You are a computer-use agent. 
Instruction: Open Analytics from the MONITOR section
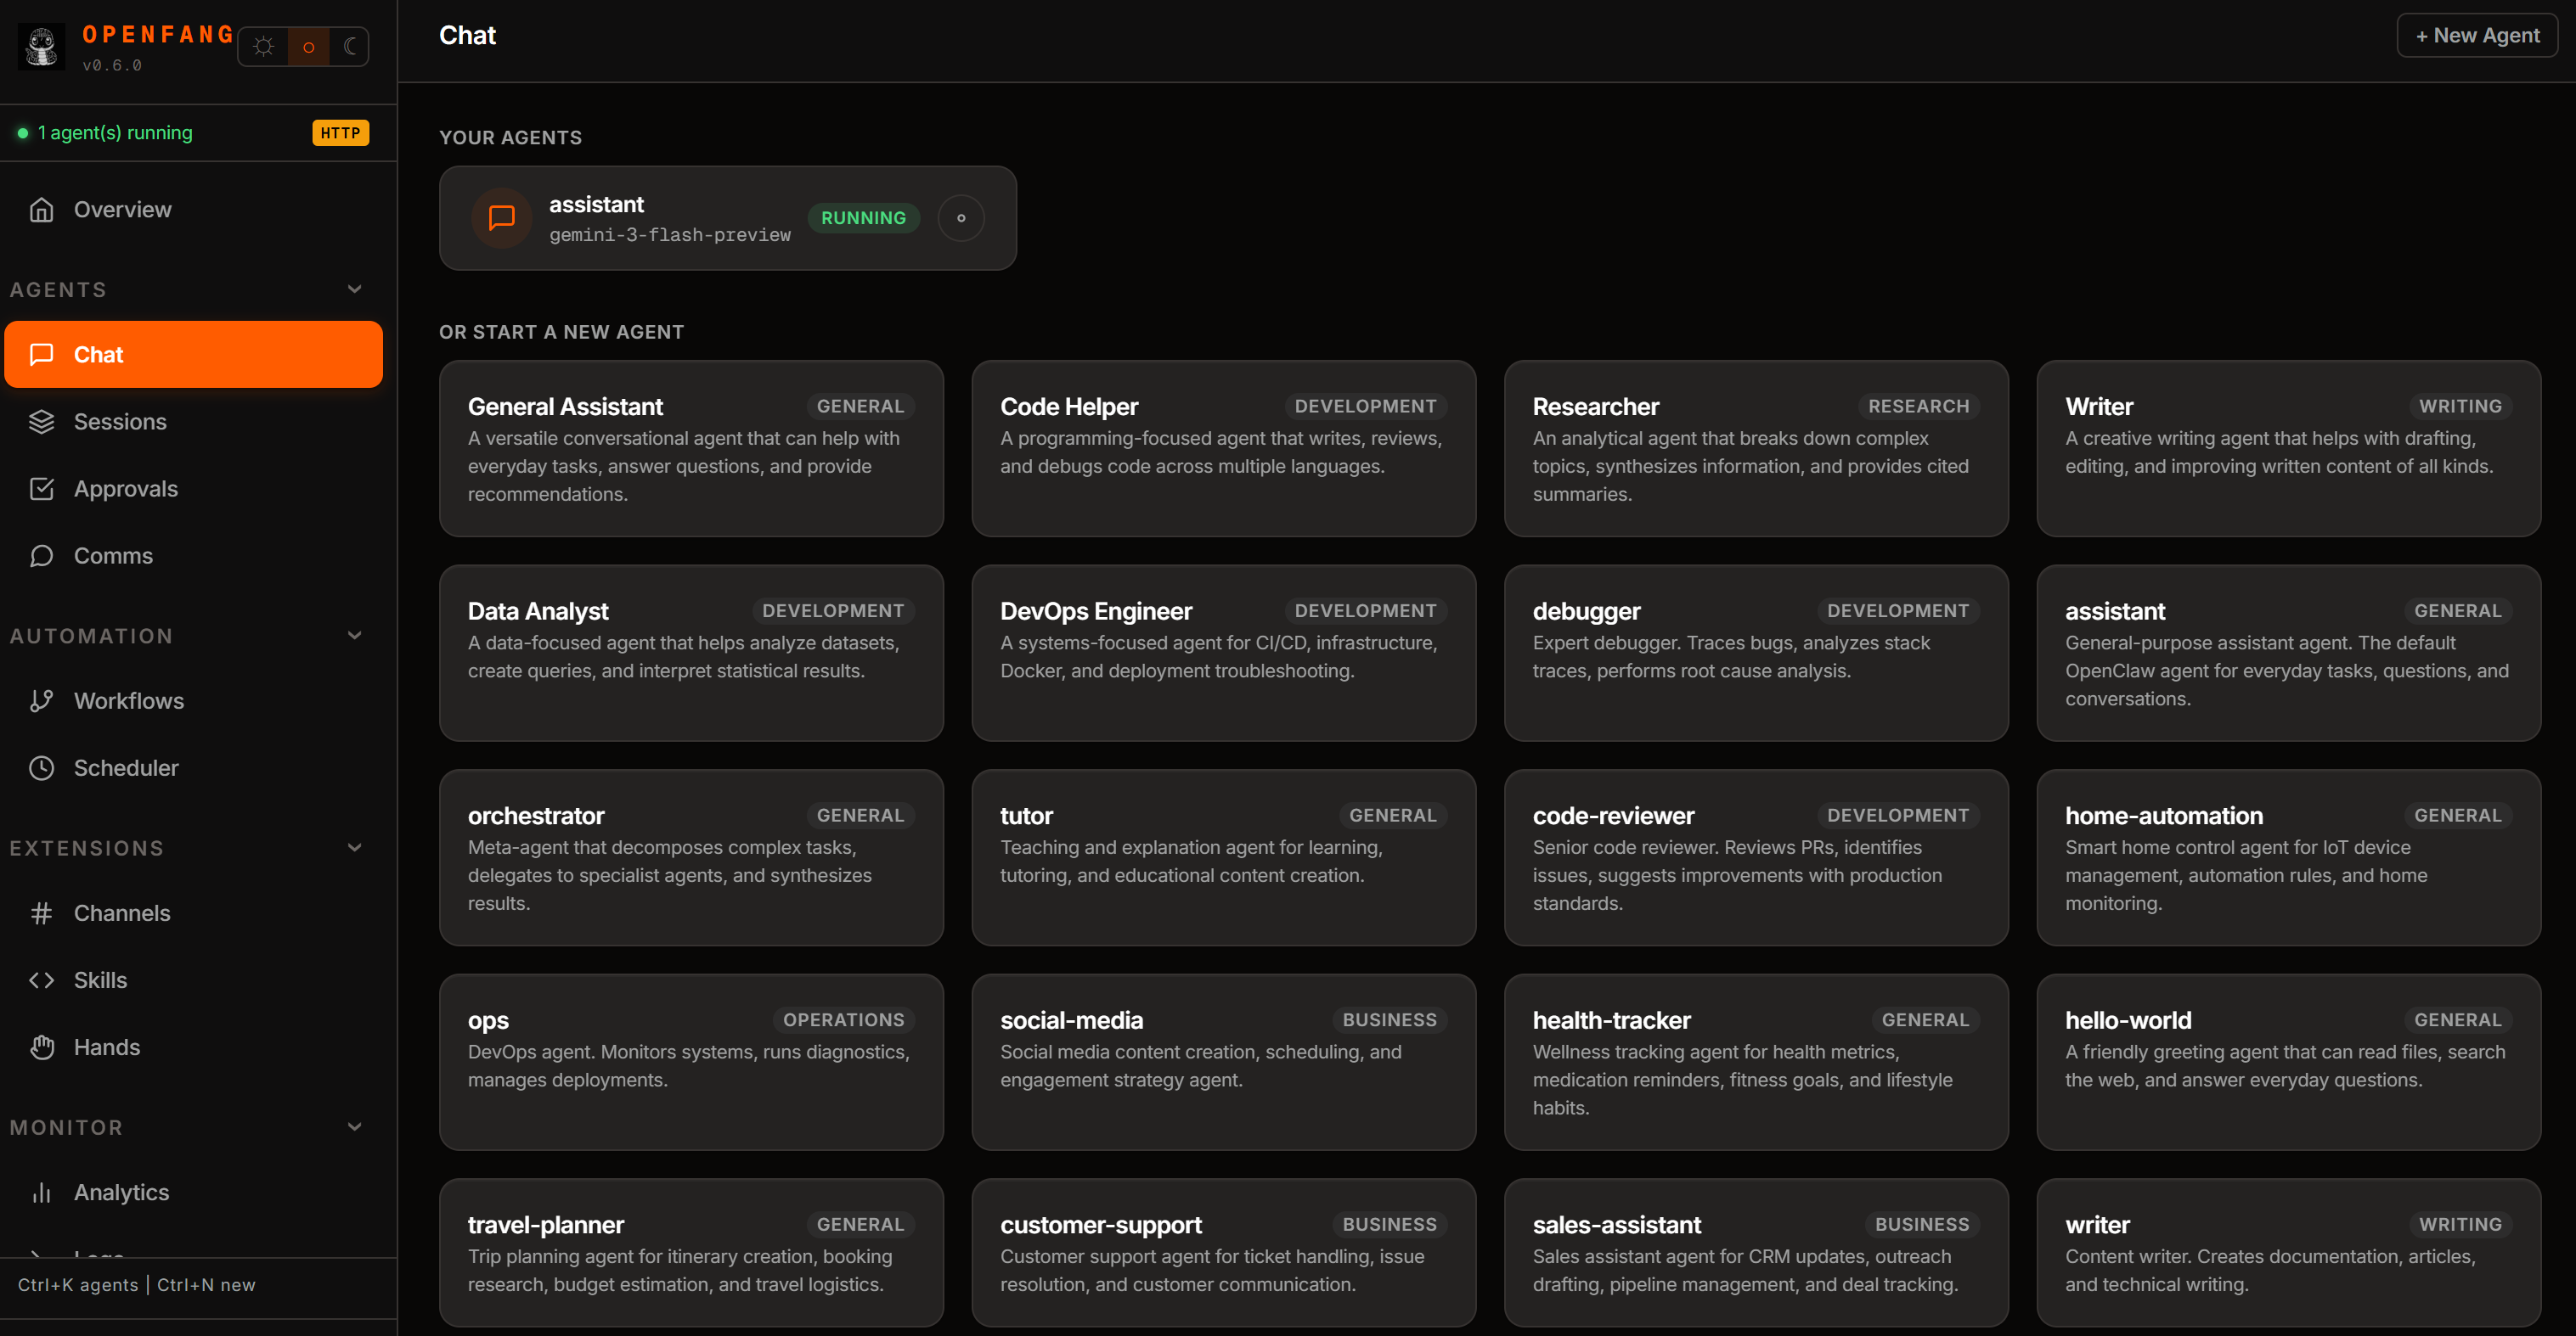(121, 1192)
